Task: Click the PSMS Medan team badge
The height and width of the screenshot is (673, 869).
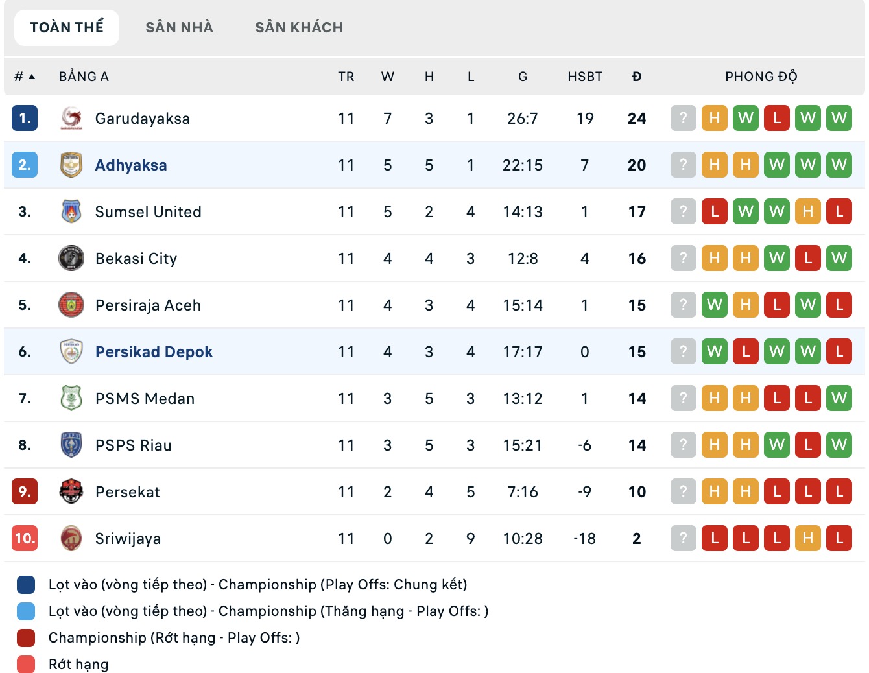Action: pos(71,398)
